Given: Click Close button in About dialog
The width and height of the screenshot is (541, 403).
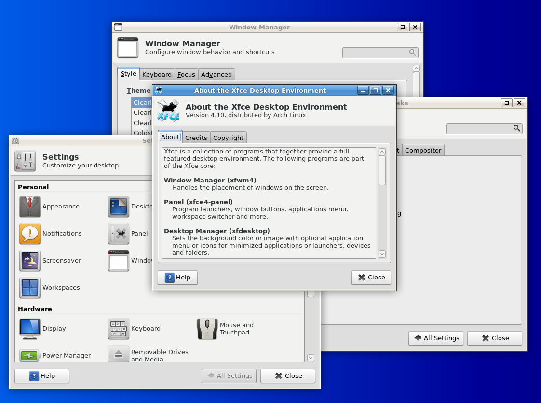Looking at the screenshot, I should pos(371,278).
